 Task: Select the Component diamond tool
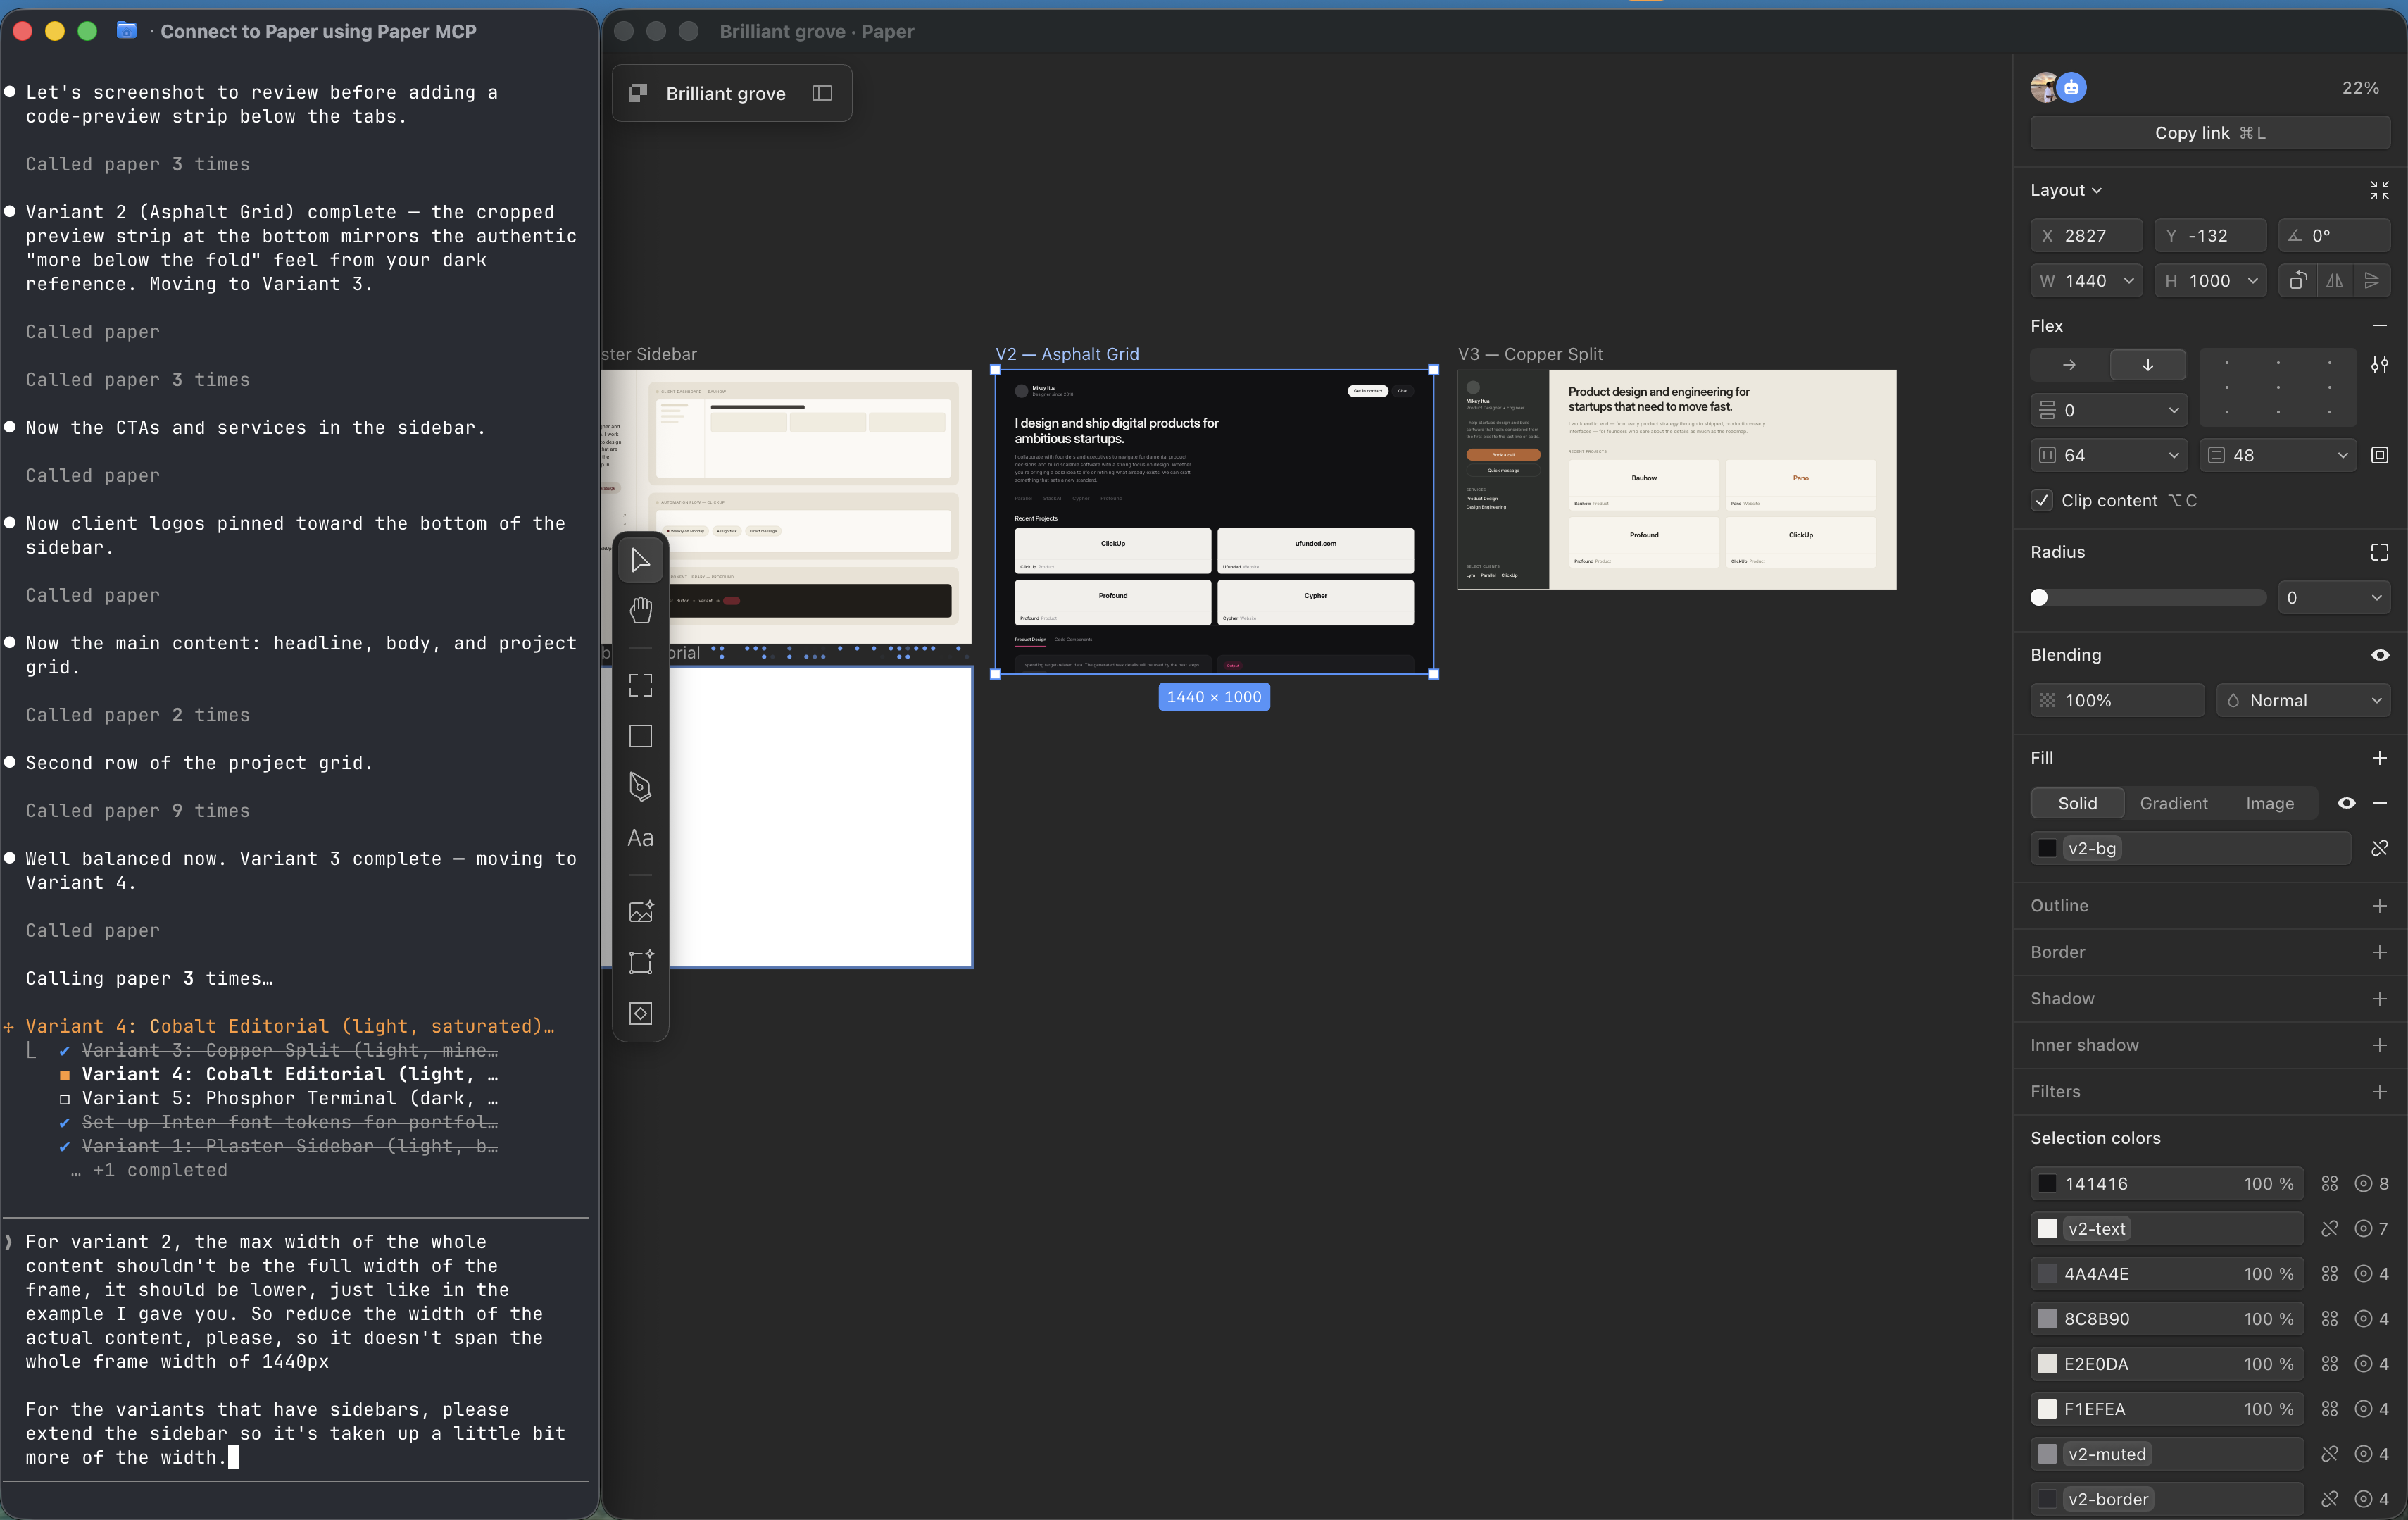640,1014
